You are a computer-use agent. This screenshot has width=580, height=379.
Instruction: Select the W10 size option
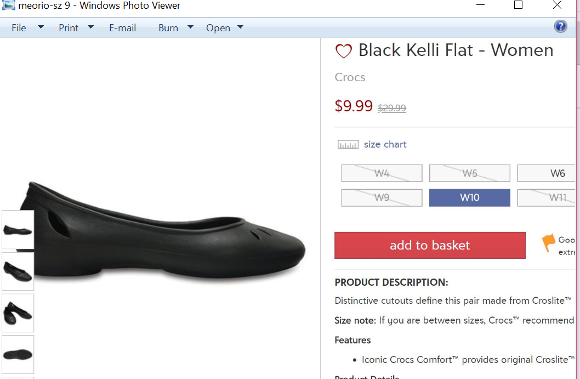[469, 197]
